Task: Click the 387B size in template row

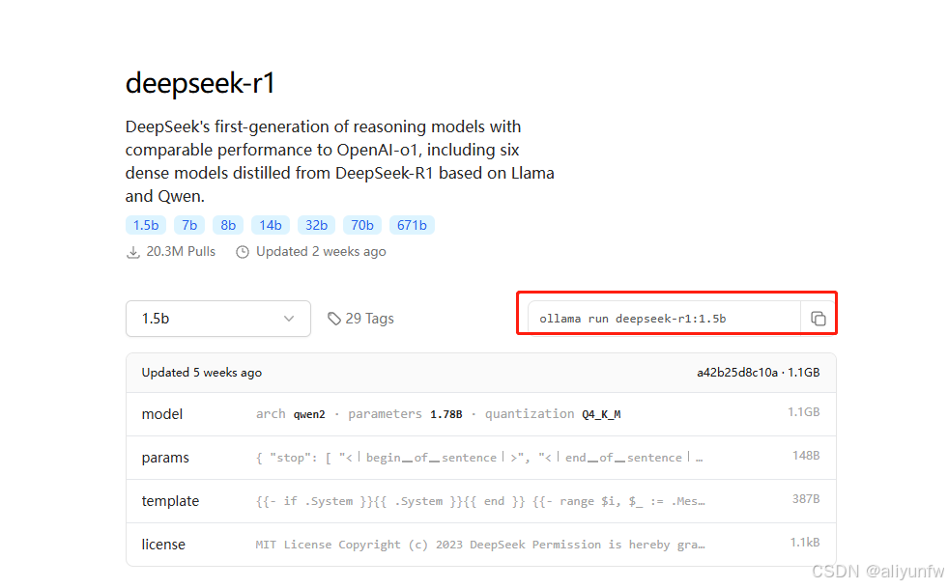Action: tap(806, 499)
